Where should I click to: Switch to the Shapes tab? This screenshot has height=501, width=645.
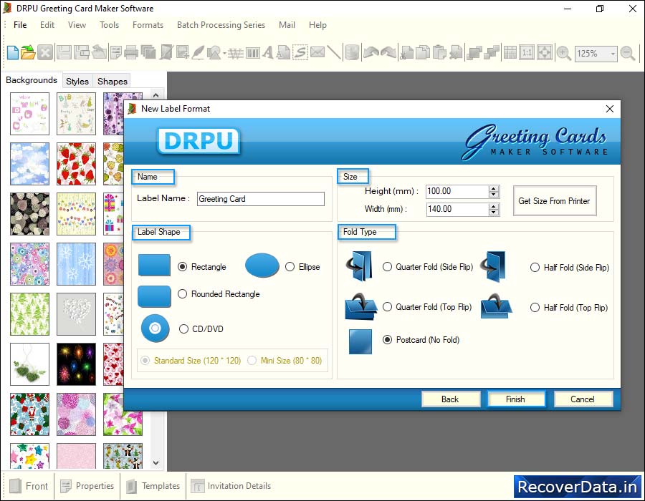pyautogui.click(x=113, y=82)
